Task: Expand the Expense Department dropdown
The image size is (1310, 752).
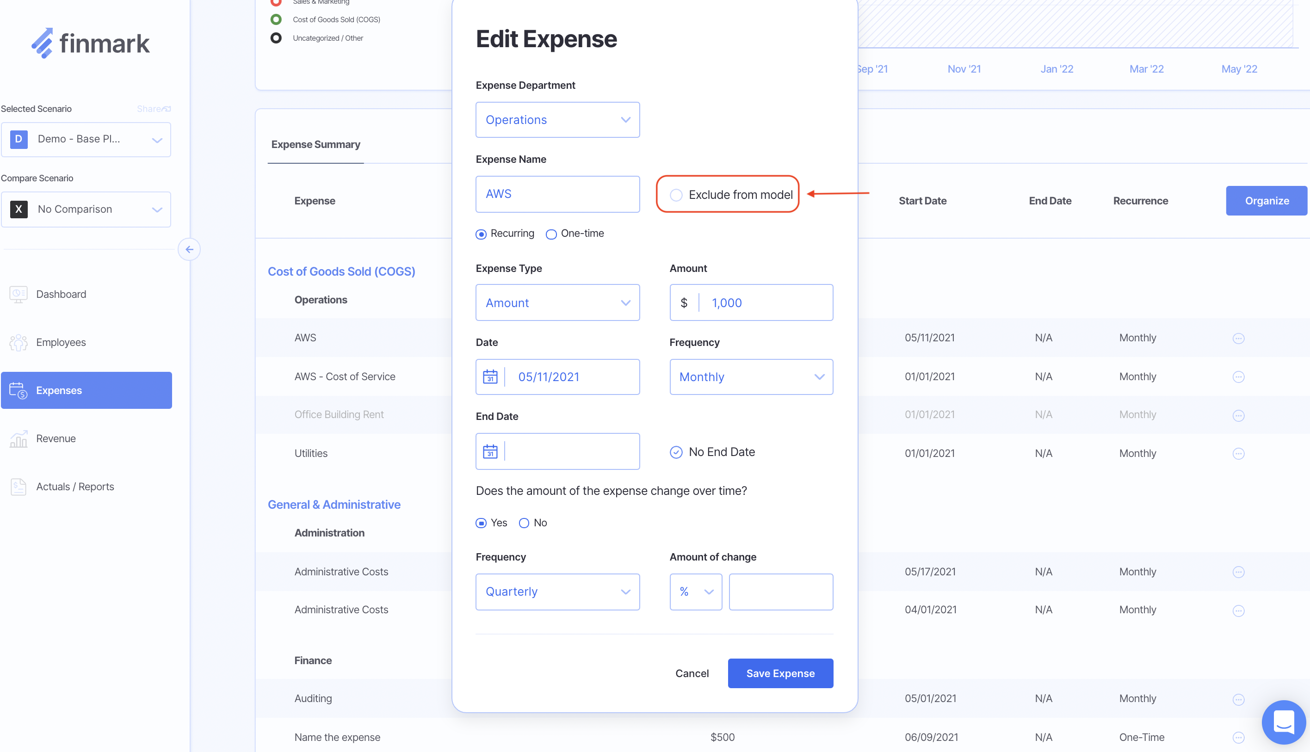Action: pyautogui.click(x=557, y=120)
